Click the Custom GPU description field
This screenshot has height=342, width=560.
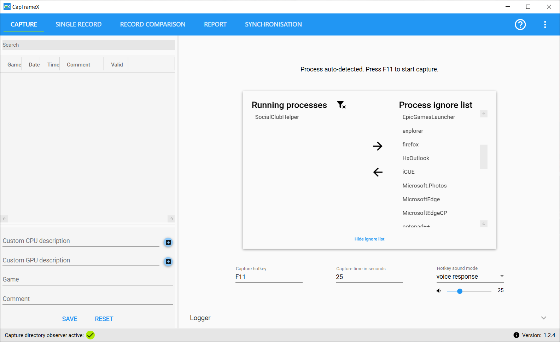coord(81,260)
